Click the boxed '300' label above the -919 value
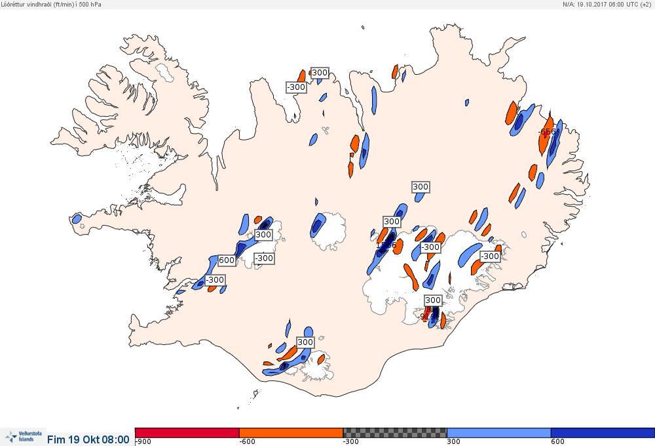Image resolution: width=655 pixels, height=446 pixels. click(x=433, y=300)
